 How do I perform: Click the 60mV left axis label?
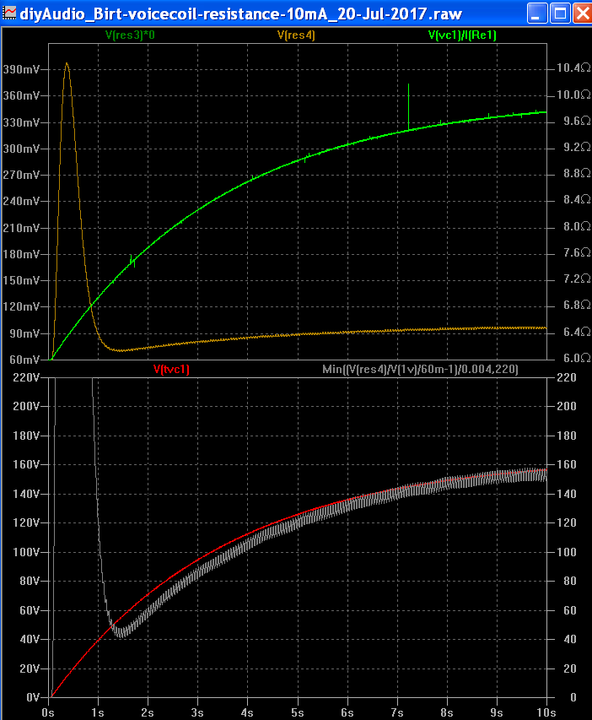24,360
